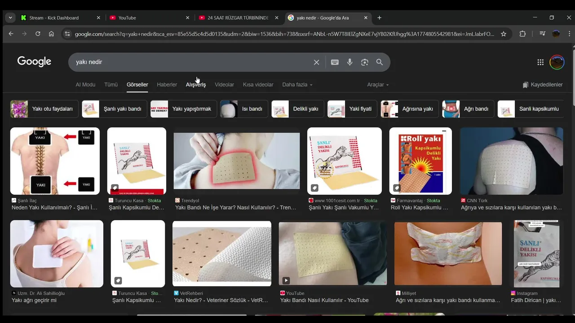Image resolution: width=575 pixels, height=323 pixels.
Task: Open Trendyol neck patch image
Action: 237,161
